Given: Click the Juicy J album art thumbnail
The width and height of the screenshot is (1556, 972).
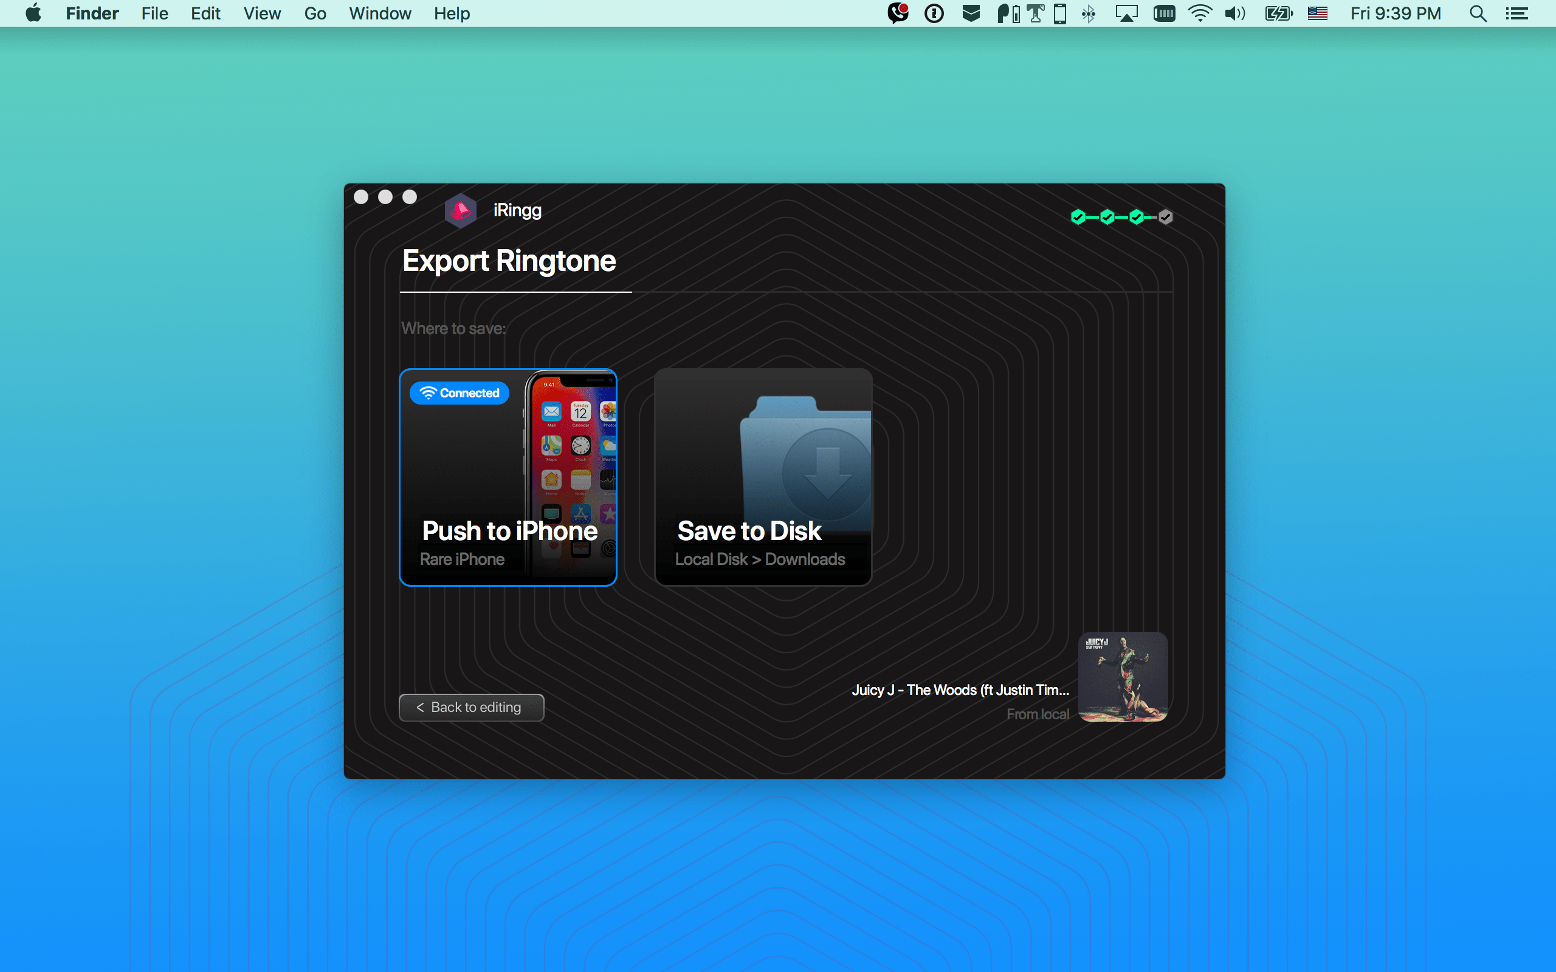Looking at the screenshot, I should coord(1123,677).
